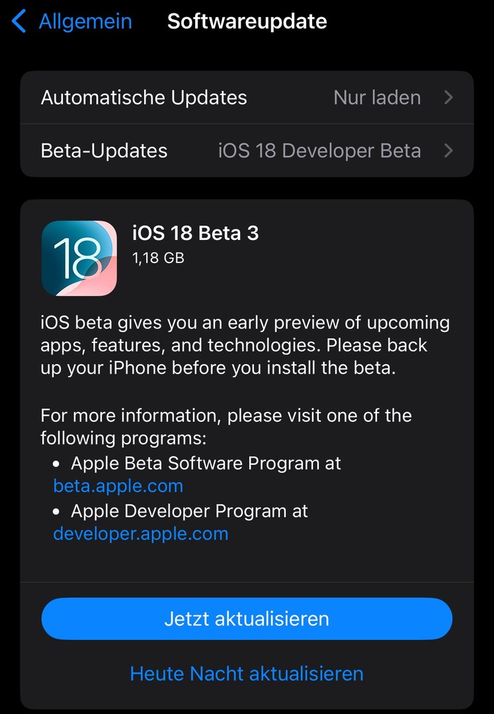Tap the Apple Developer Program bullet

coord(189,510)
